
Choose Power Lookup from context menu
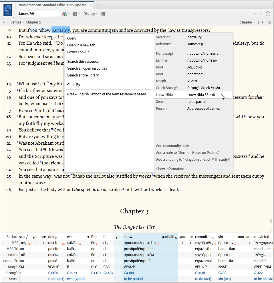pyautogui.click(x=78, y=52)
